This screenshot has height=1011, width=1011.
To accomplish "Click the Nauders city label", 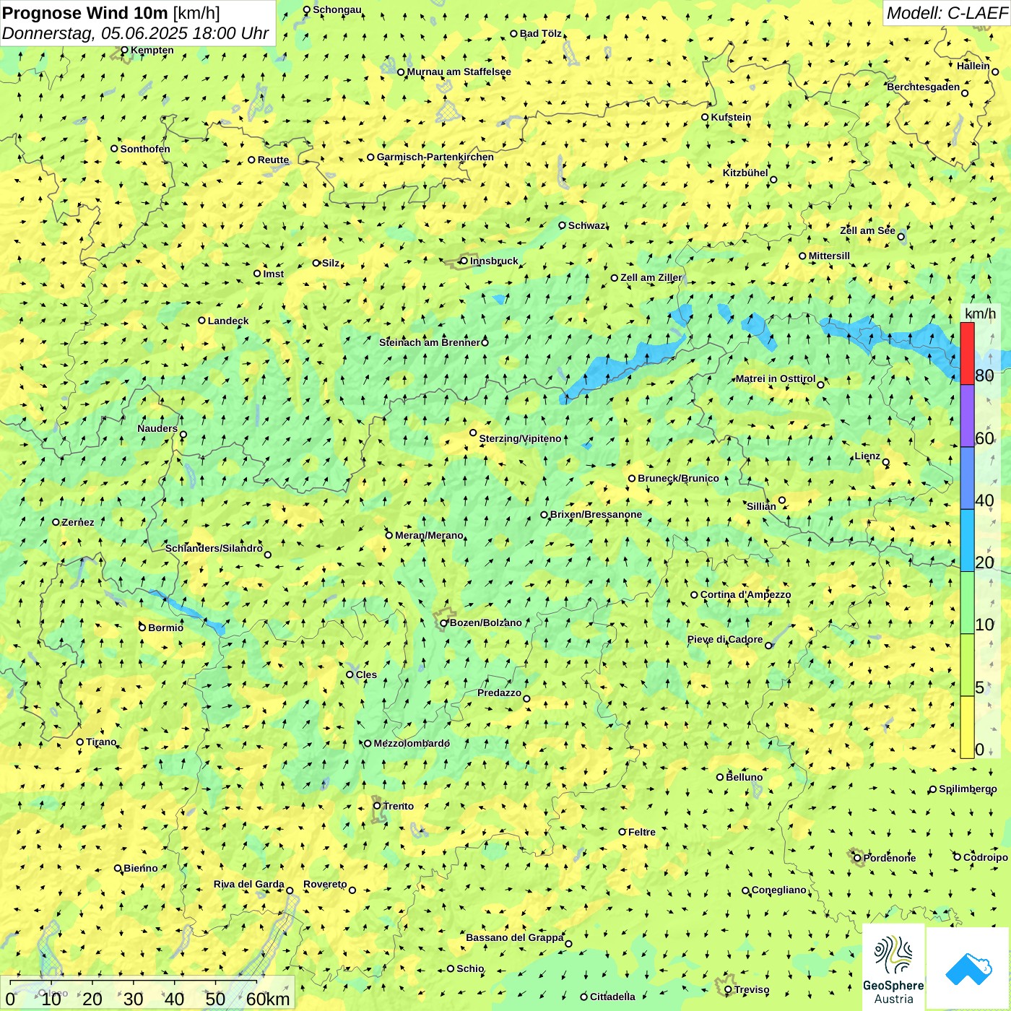I will [x=157, y=428].
